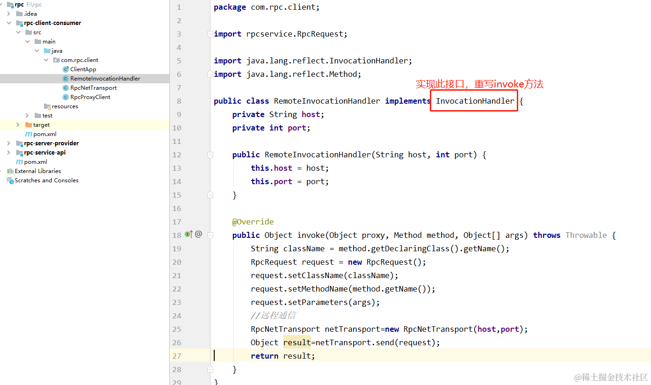Select pom.xml under rpc-client-consumer
Viewport: 651px width, 385px height.
coord(45,134)
